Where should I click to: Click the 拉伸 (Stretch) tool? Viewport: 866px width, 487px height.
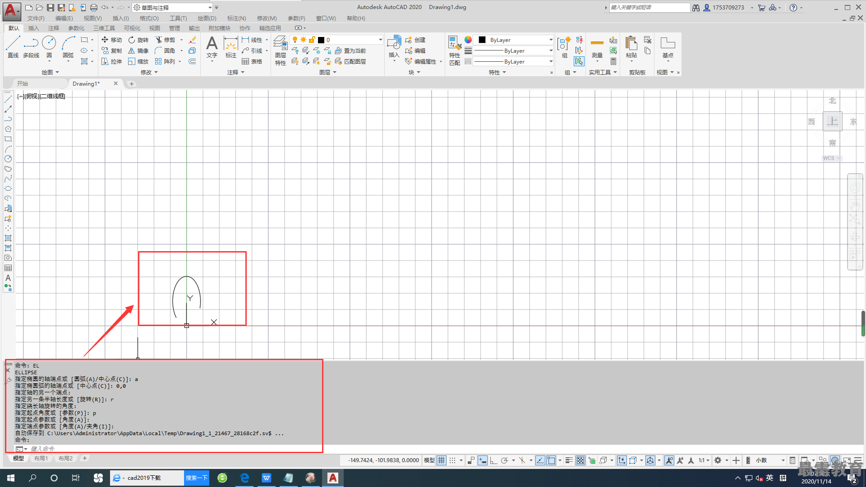[111, 61]
